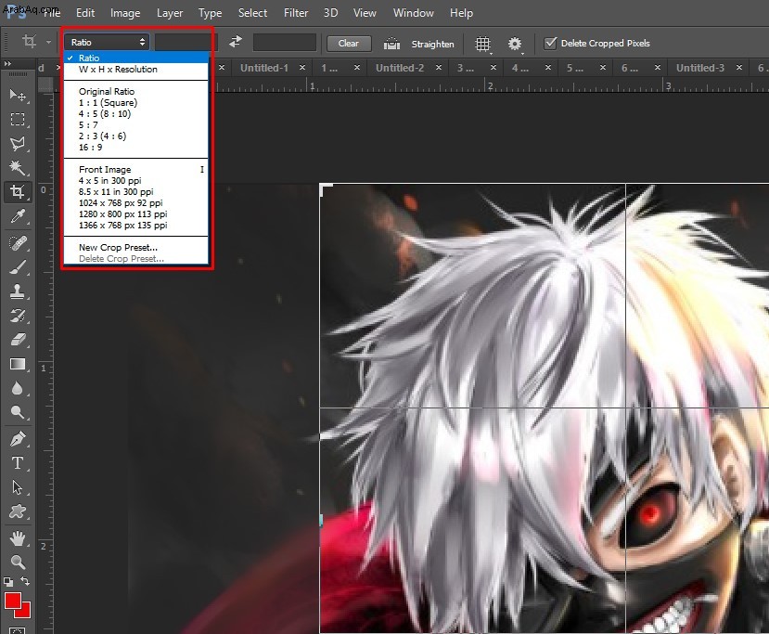This screenshot has height=634, width=769.
Task: Swap width and height values
Action: [x=236, y=42]
